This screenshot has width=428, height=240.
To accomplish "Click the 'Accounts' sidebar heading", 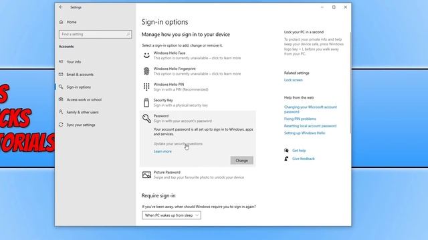I will [66, 47].
